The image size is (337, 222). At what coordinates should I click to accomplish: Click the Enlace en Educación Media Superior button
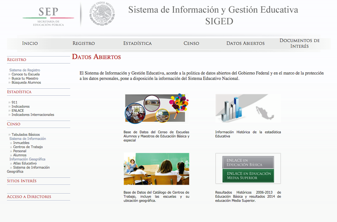click(248, 176)
